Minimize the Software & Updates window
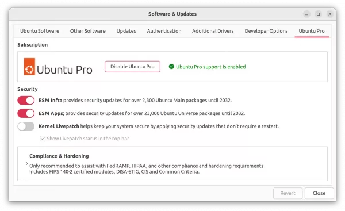This screenshot has height=211, width=345. 306,14
